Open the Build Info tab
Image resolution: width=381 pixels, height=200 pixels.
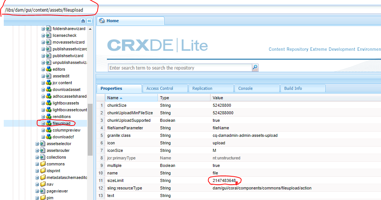(x=303, y=88)
